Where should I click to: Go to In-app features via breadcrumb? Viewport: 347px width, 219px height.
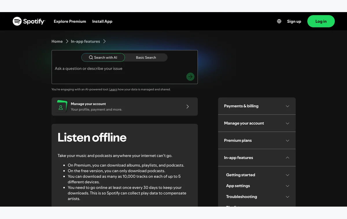click(85, 41)
